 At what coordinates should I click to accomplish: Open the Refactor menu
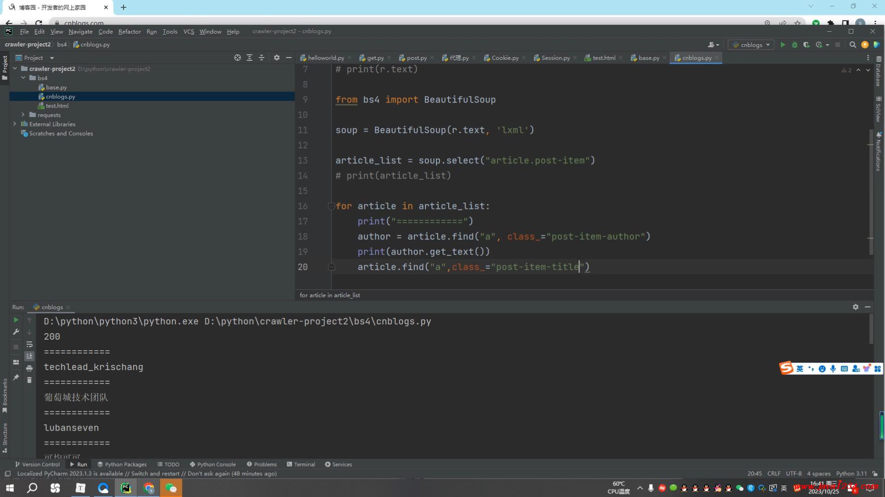coord(129,31)
